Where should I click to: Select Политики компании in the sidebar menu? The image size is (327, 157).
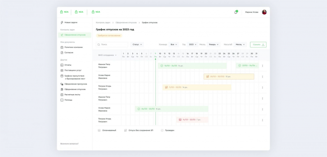tap(73, 47)
